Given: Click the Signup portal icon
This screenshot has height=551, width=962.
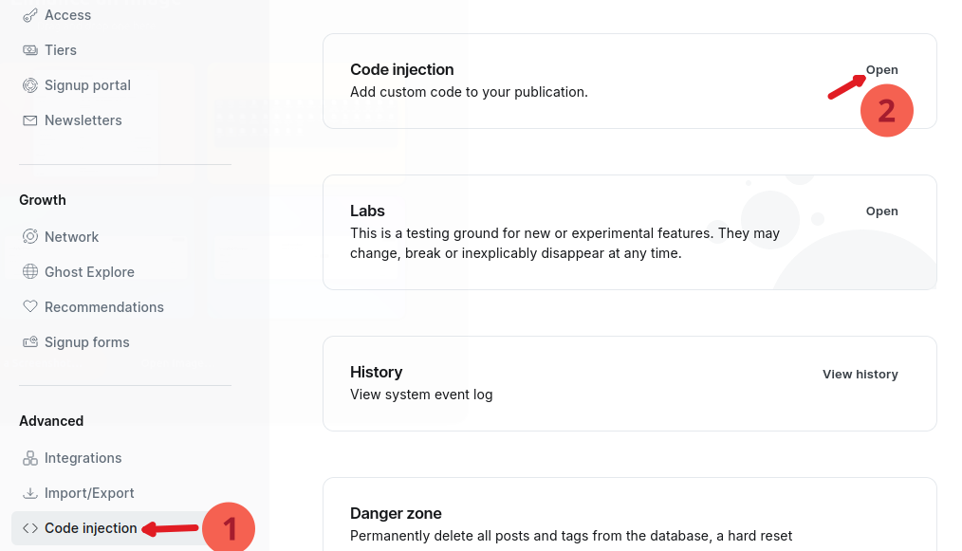Looking at the screenshot, I should coord(30,85).
